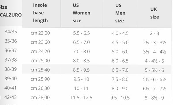Select the 37/38 size row label
Image resolution: width=173 pixels, height=105 pixels.
click(x=11, y=60)
